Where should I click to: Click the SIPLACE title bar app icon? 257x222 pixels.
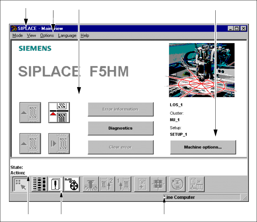coord(14,28)
